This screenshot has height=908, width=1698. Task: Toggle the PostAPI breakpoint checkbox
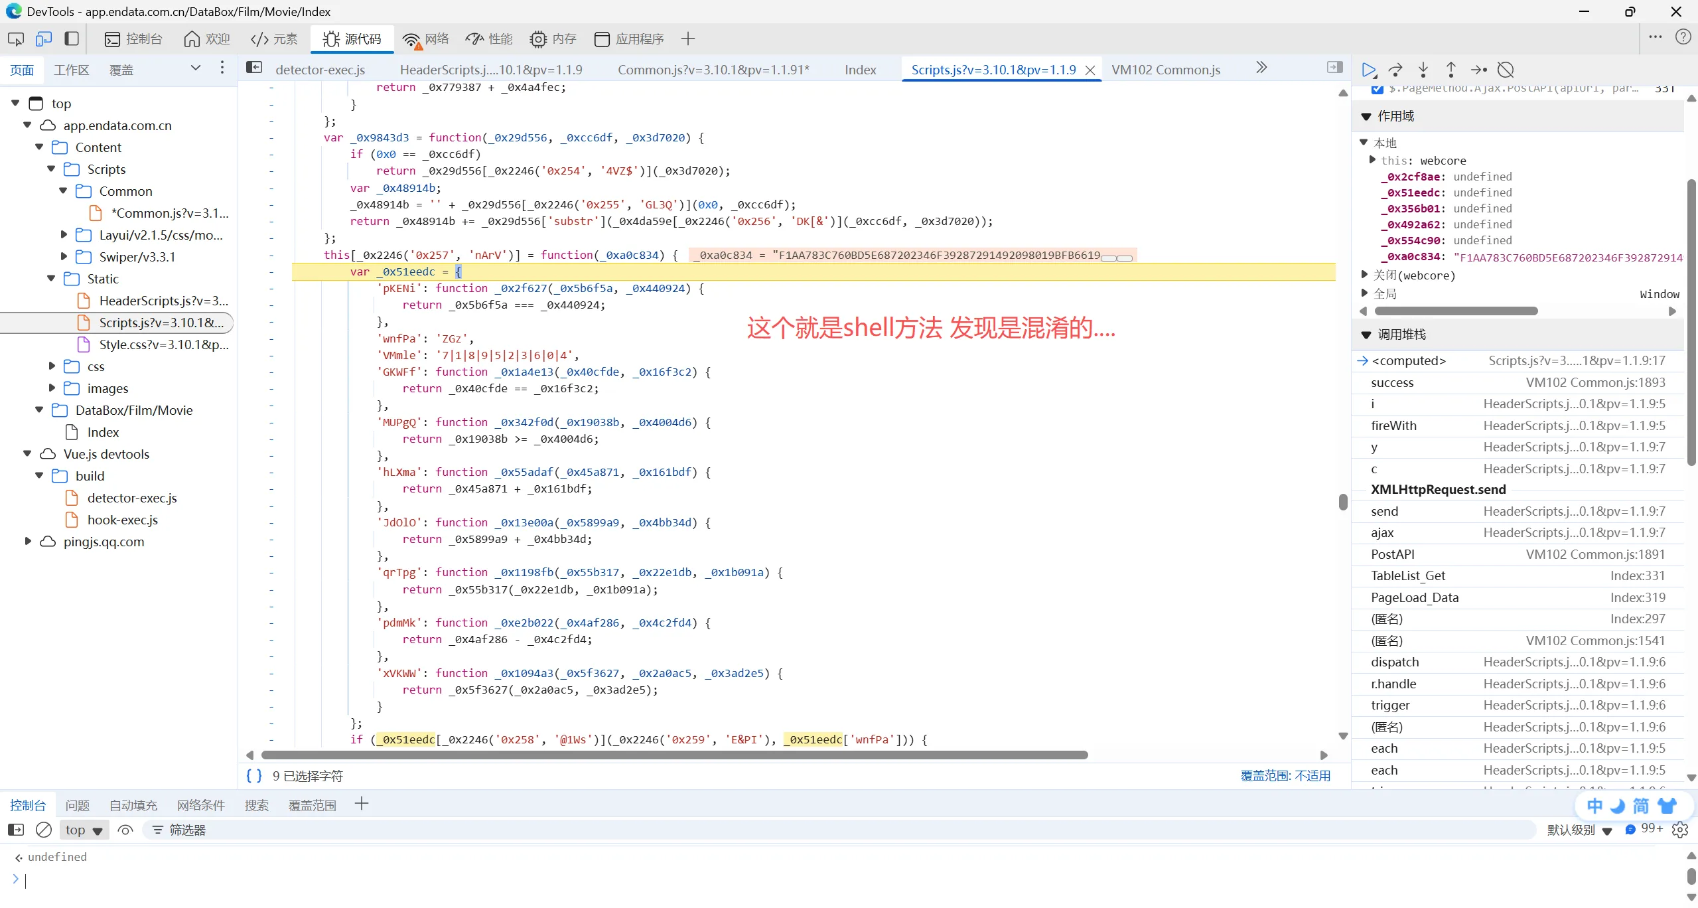coord(1378,89)
